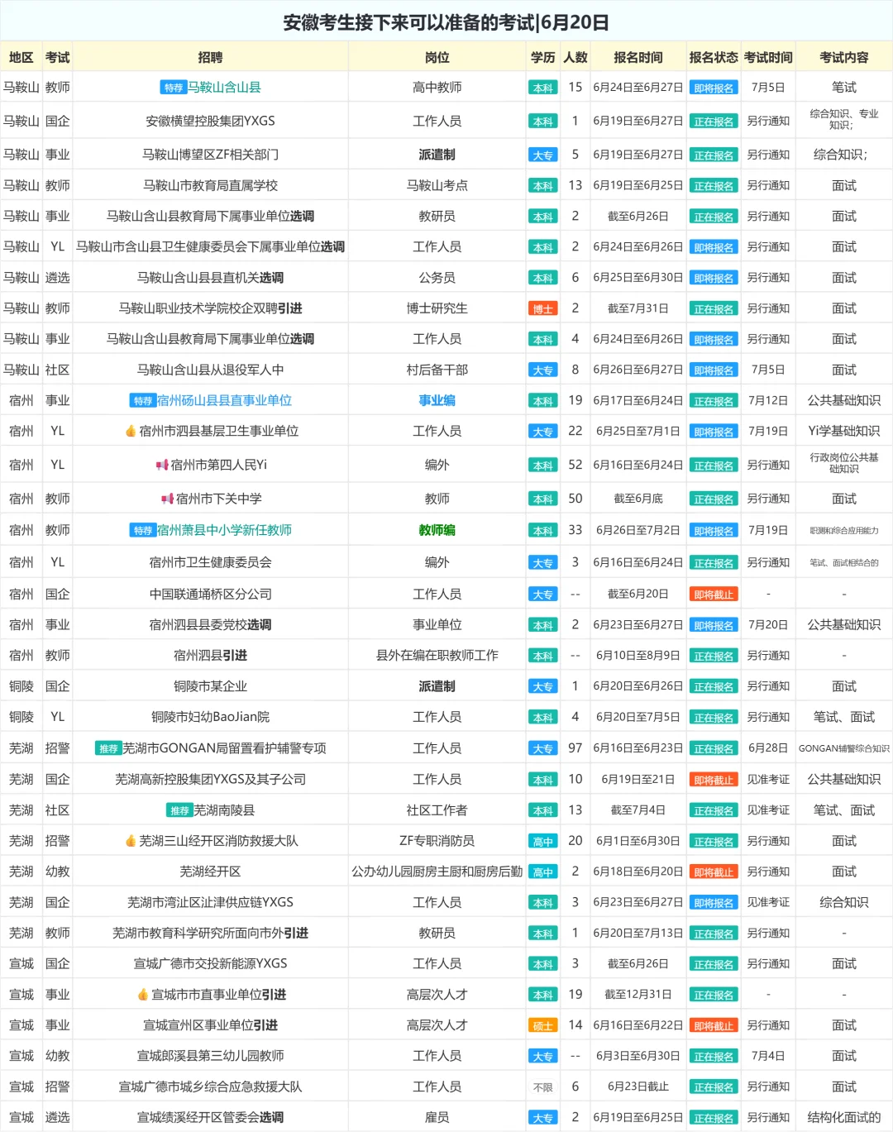Click the 高中 badge in 芜湖经开区 row
The image size is (893, 1132).
click(542, 872)
